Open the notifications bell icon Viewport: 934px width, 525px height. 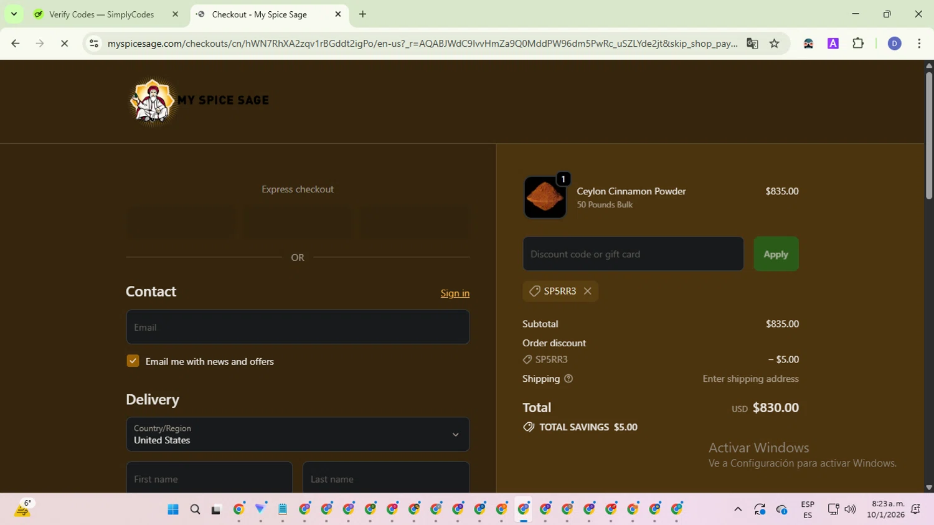point(916,509)
